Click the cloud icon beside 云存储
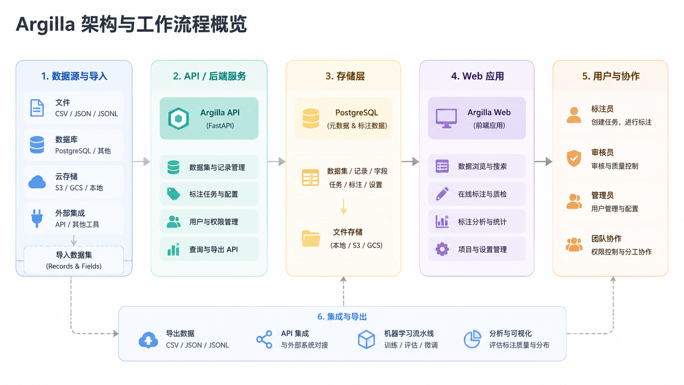Screen dimensions: 684x385 [x=37, y=182]
